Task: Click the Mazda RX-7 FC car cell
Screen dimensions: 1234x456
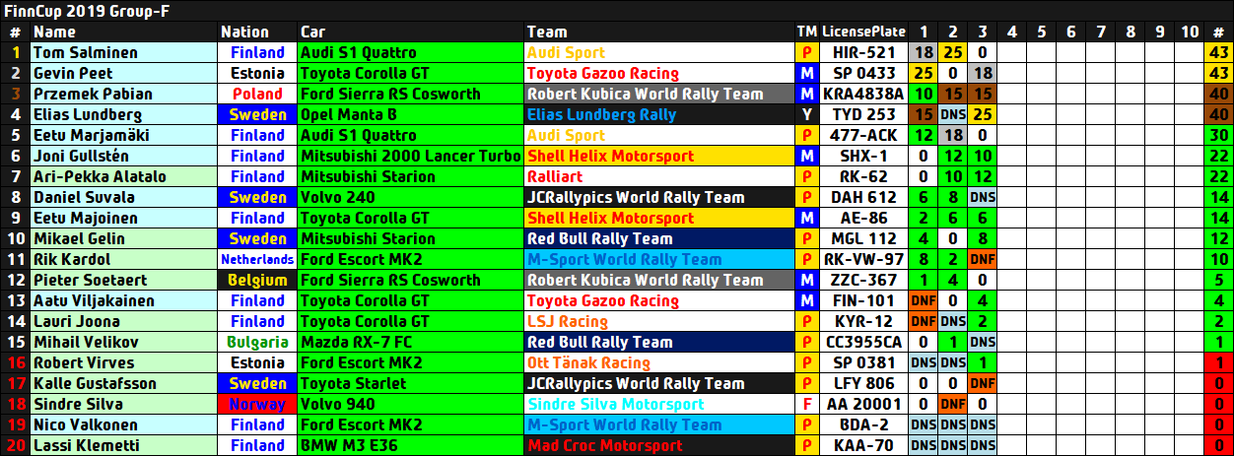Action: click(x=410, y=342)
